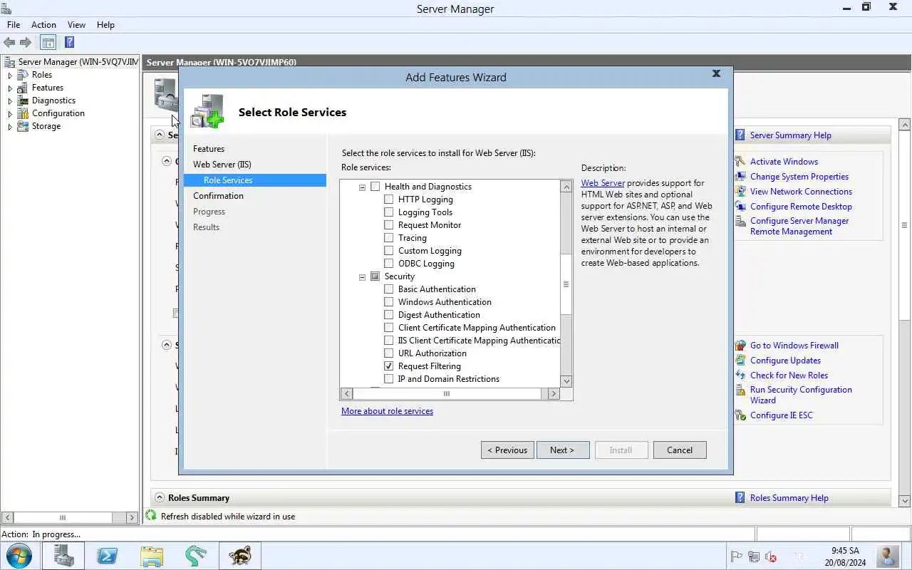912x570 pixels.
Task: Click the Diagnostics icon in the tree
Action: [24, 100]
